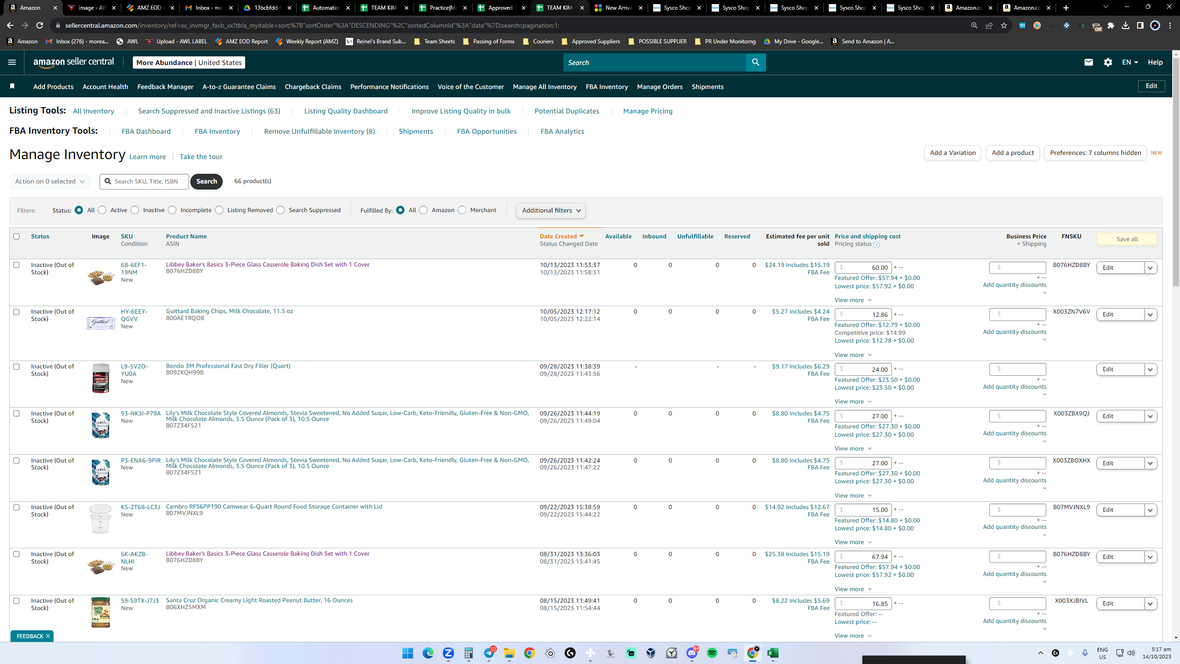Select the Inactive status radio button
1180x664 pixels.
coord(135,210)
